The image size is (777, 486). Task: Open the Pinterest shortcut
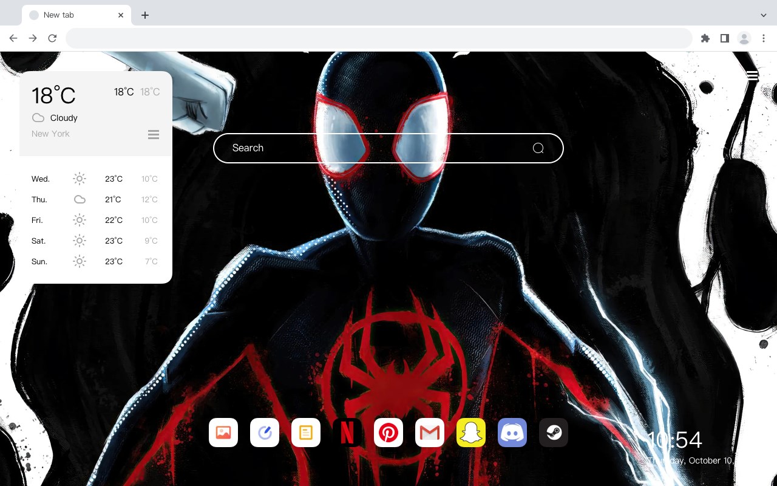(x=388, y=433)
